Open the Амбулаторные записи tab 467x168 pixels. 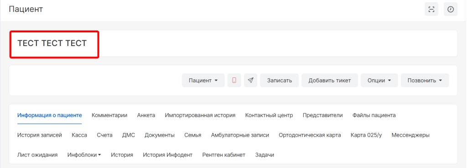point(240,135)
